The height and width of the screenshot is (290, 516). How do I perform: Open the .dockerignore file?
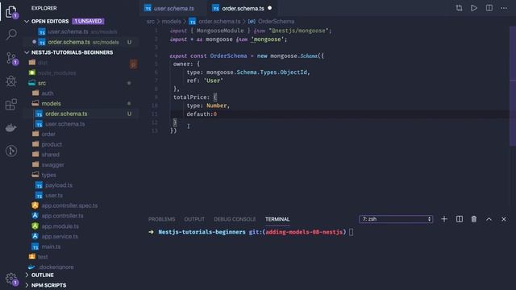[x=81, y=267]
